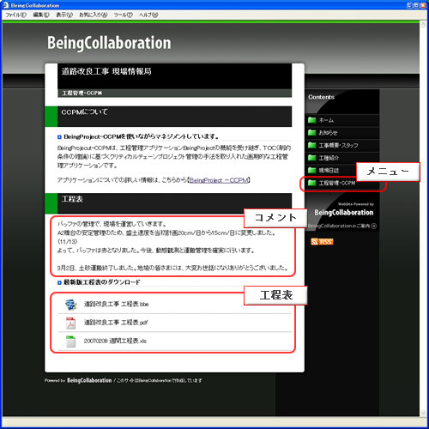The image size is (429, 429).
Task: Click the browser title bar icon
Action: tap(6, 5)
